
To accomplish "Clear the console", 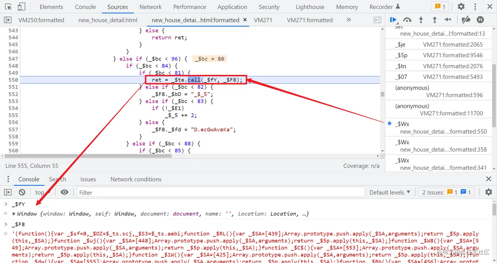I will [x=22, y=192].
